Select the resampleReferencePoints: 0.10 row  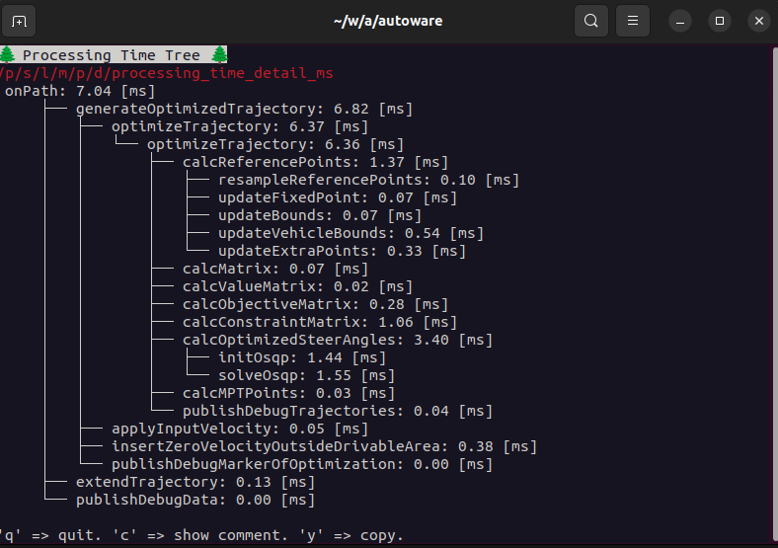[368, 180]
